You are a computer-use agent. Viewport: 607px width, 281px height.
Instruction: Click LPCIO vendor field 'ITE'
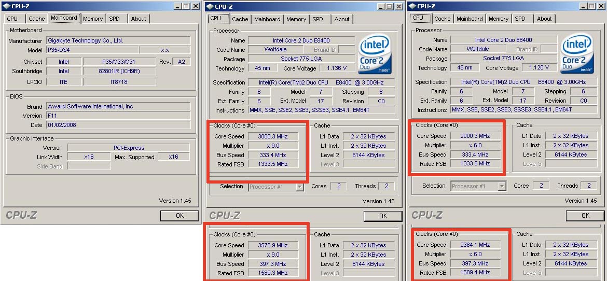coord(64,82)
